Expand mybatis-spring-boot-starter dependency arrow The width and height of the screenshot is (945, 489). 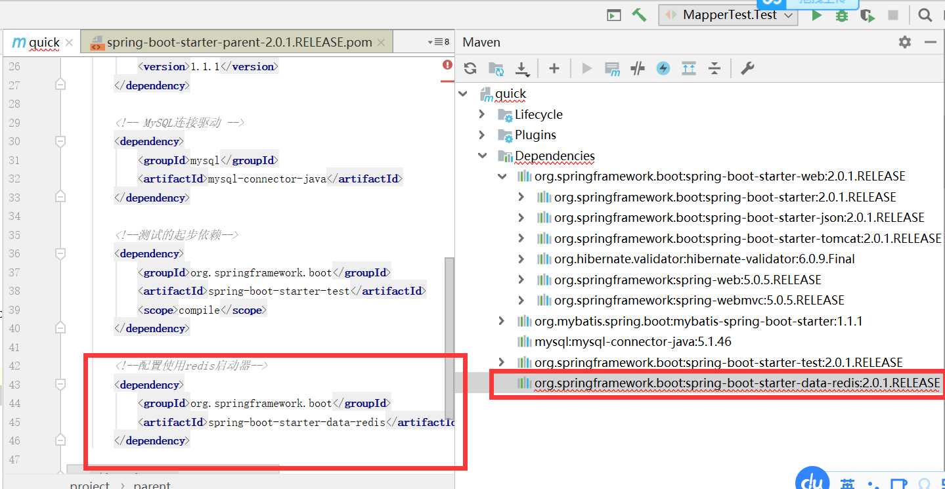(x=502, y=321)
